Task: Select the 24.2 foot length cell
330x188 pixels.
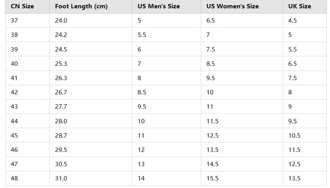Action: pyautogui.click(x=91, y=35)
